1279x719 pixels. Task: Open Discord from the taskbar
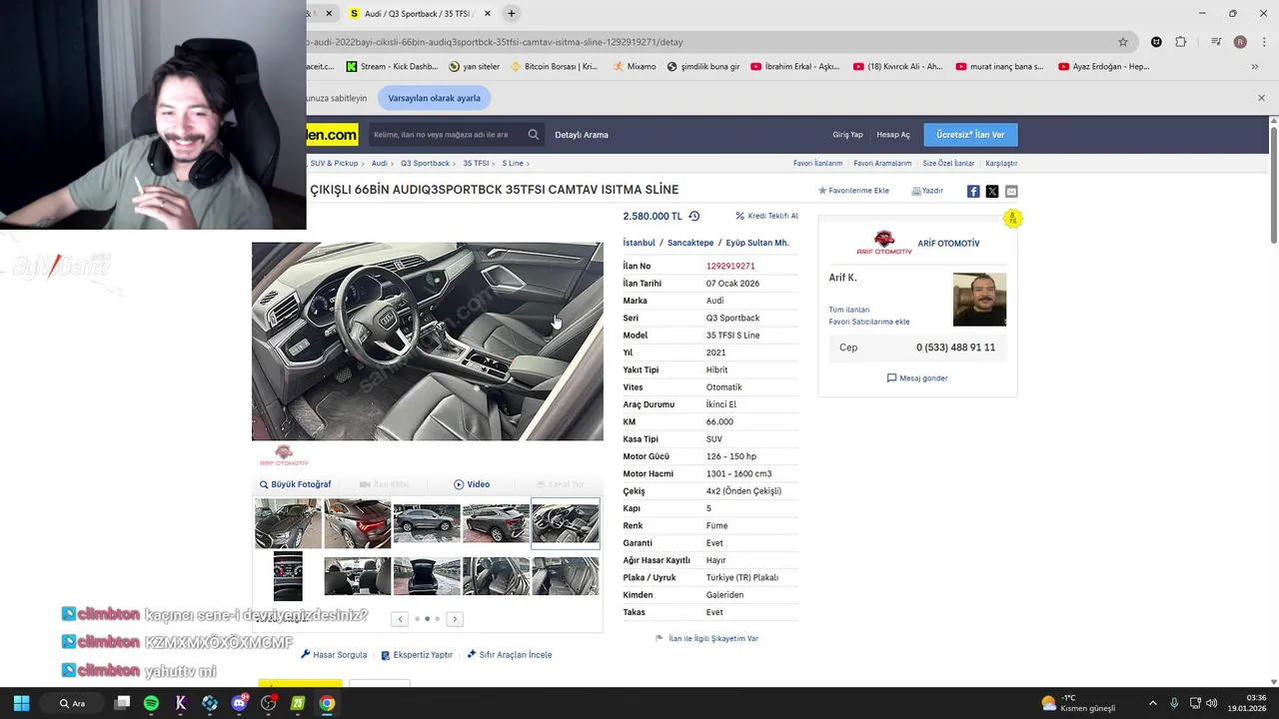coord(239,703)
